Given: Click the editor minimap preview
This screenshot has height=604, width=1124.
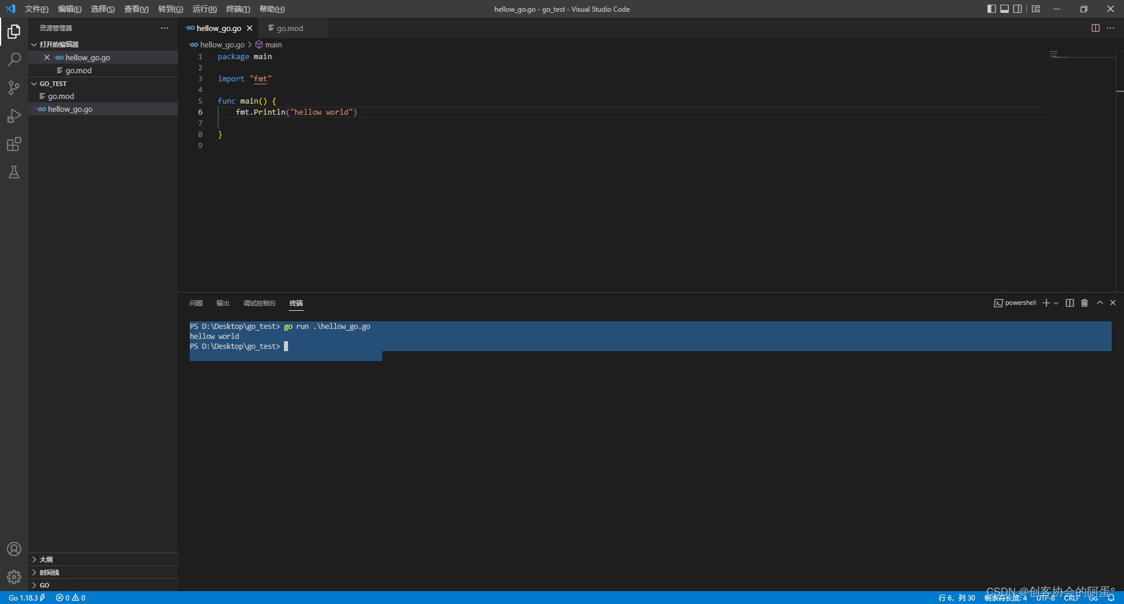Looking at the screenshot, I should (x=1082, y=55).
